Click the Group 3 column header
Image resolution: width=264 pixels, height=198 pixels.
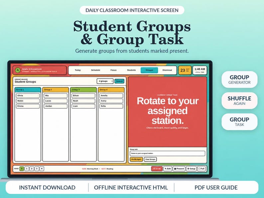(83, 90)
